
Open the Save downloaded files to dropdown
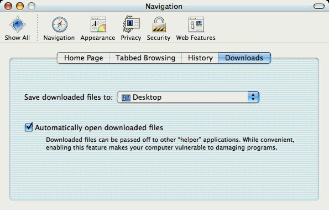pos(188,97)
